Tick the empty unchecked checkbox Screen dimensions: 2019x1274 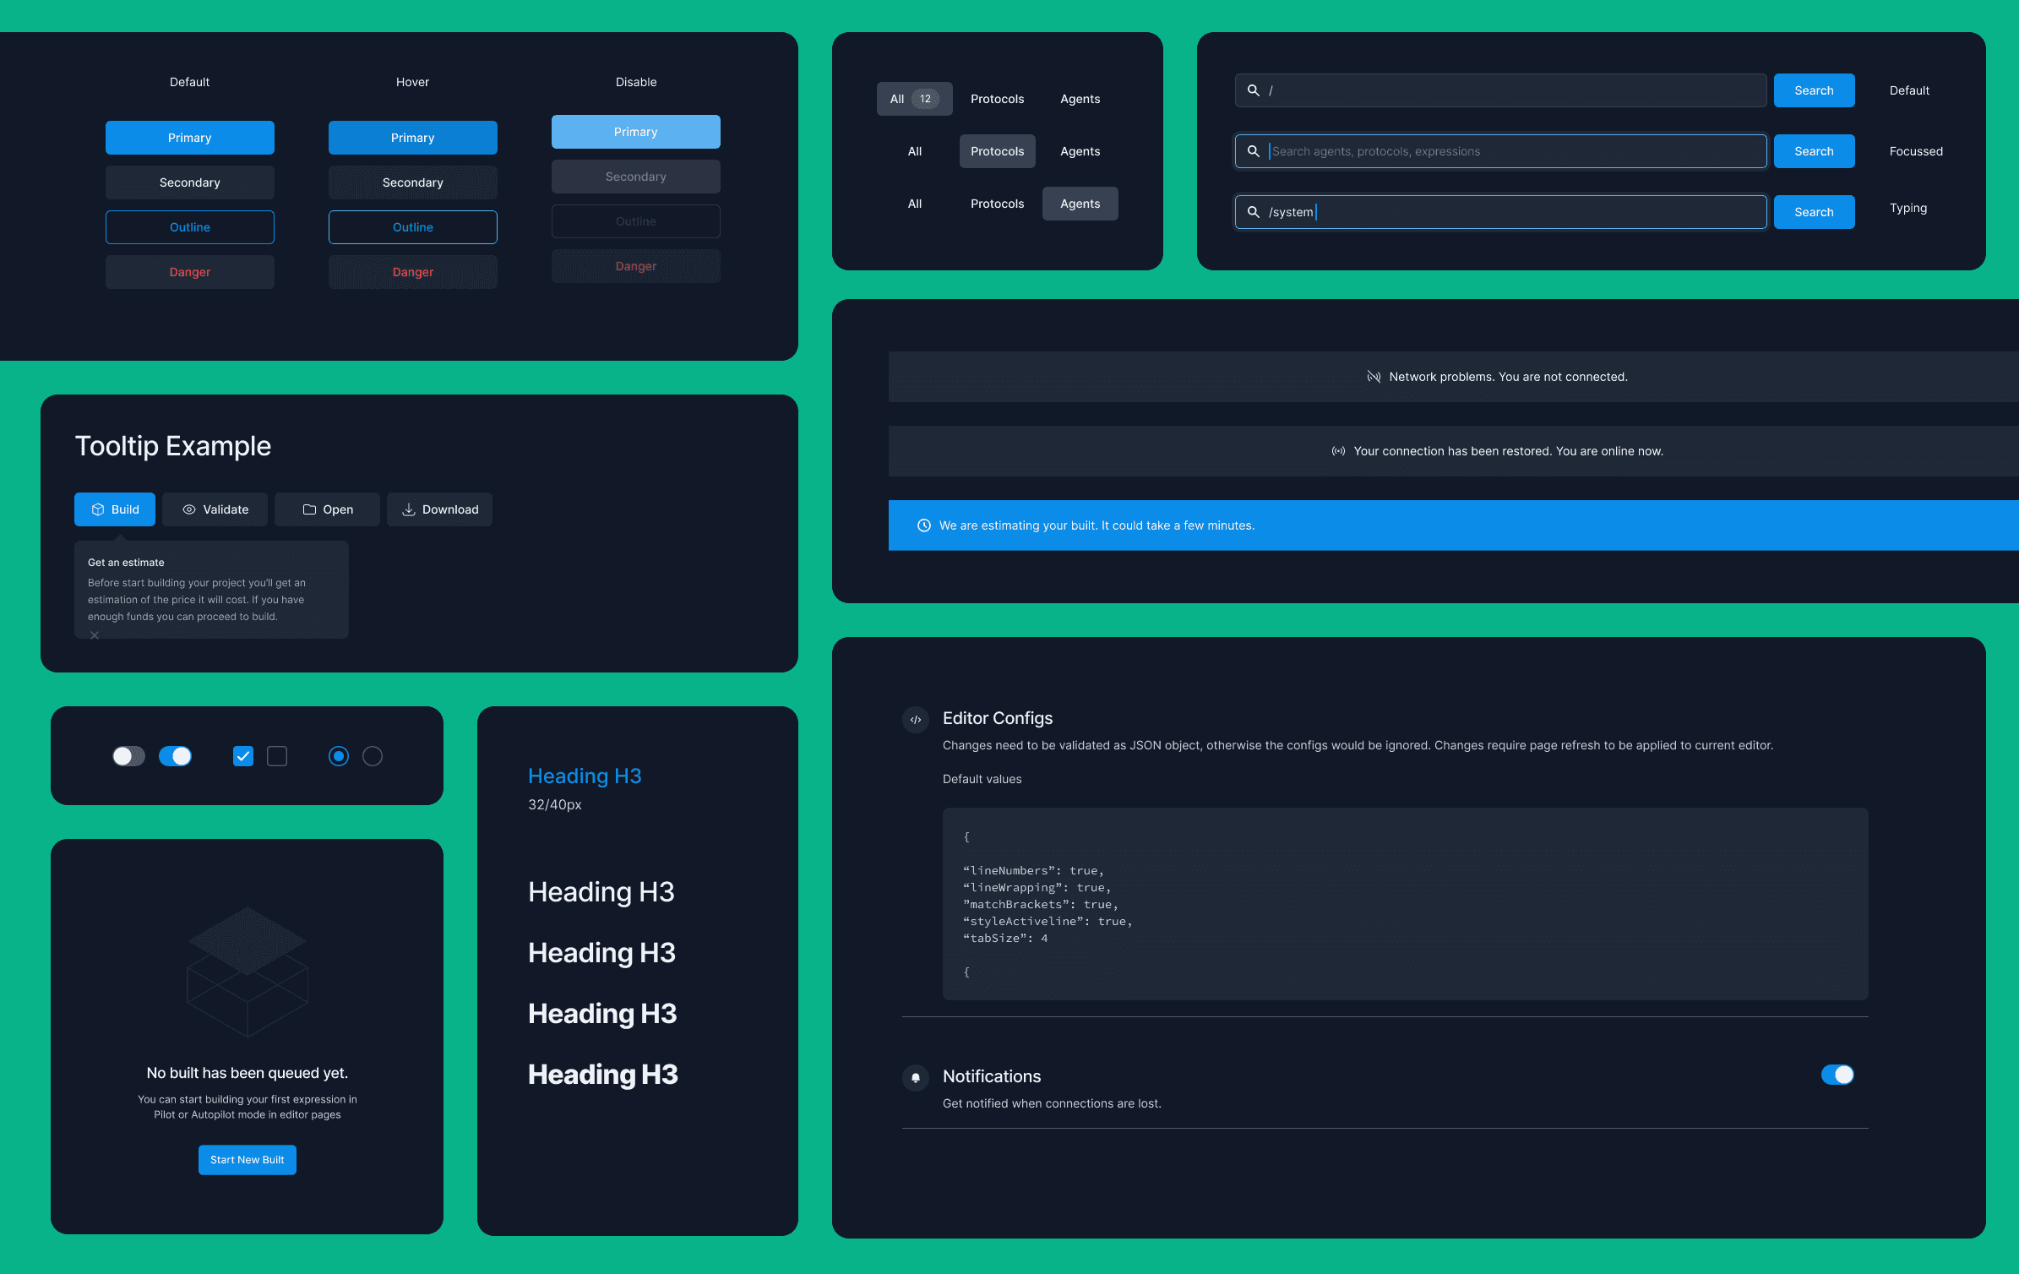point(277,756)
